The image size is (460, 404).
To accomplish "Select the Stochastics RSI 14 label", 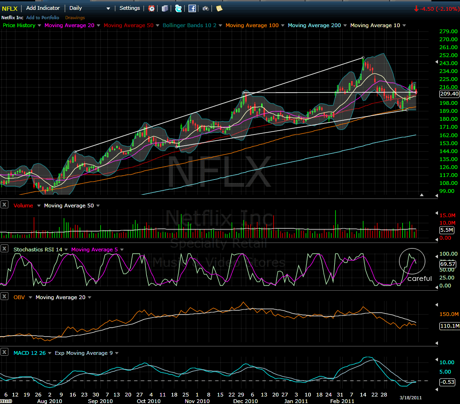I will pyautogui.click(x=38, y=250).
